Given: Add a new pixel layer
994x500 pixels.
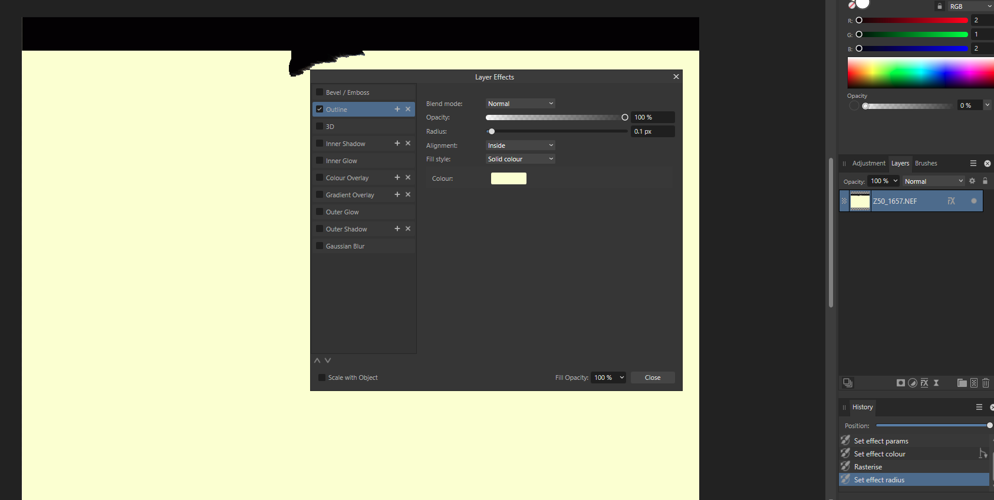Looking at the screenshot, I should click(x=974, y=383).
